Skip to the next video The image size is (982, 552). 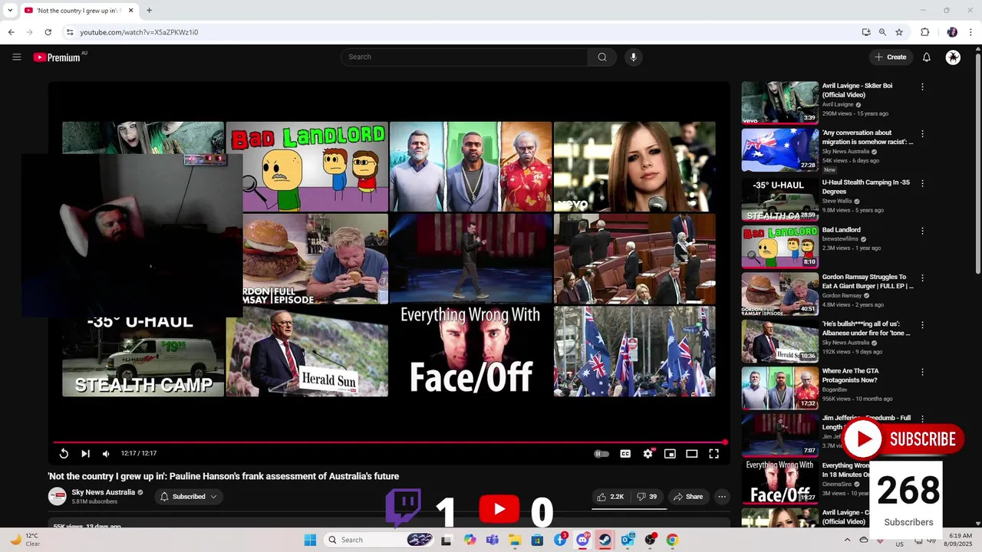(x=85, y=454)
